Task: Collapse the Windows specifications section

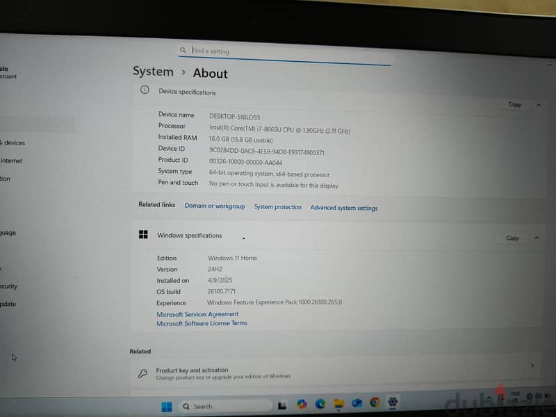Action: click(537, 238)
